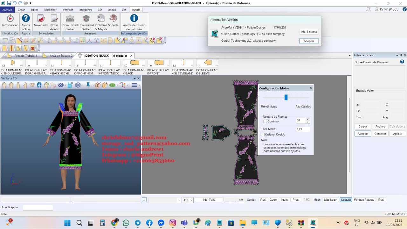
Task: Open the green button icon dropdown arrow
Action: (x=117, y=85)
